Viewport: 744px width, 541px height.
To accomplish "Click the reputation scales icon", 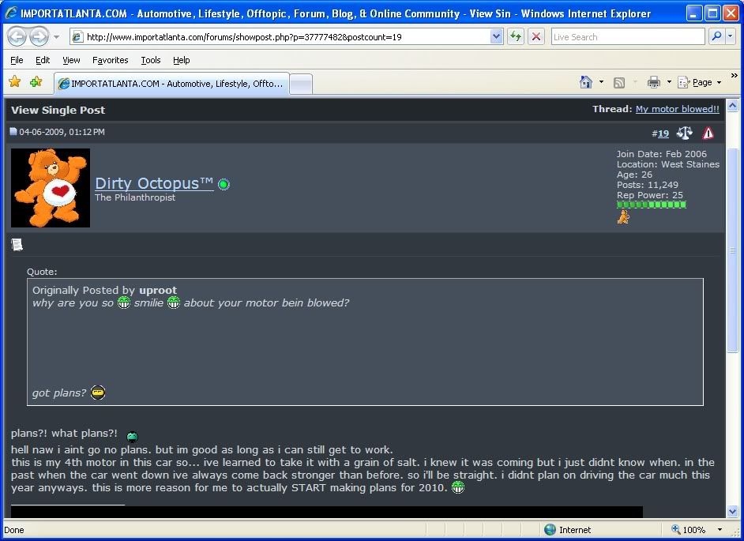I will (x=684, y=133).
